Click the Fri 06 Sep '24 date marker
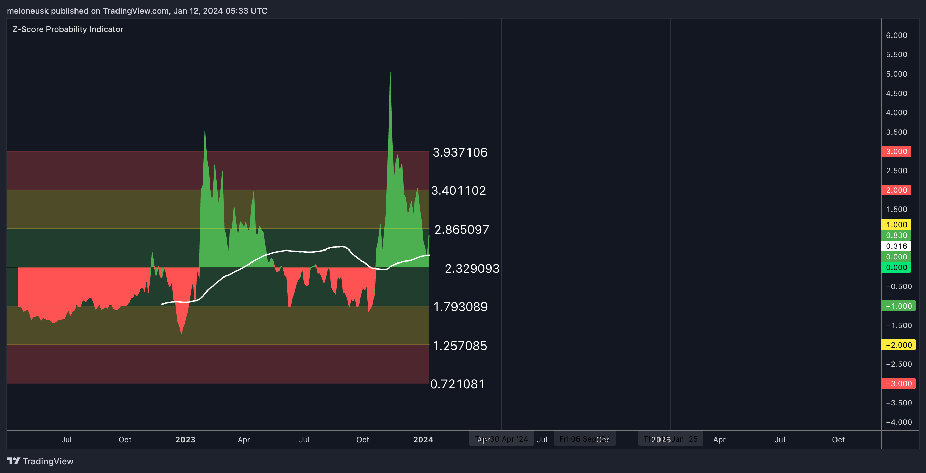The height and width of the screenshot is (473, 926). pos(585,439)
